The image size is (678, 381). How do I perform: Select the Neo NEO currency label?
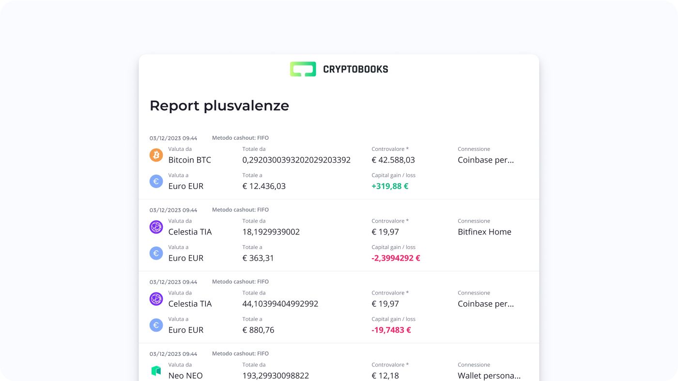click(185, 376)
